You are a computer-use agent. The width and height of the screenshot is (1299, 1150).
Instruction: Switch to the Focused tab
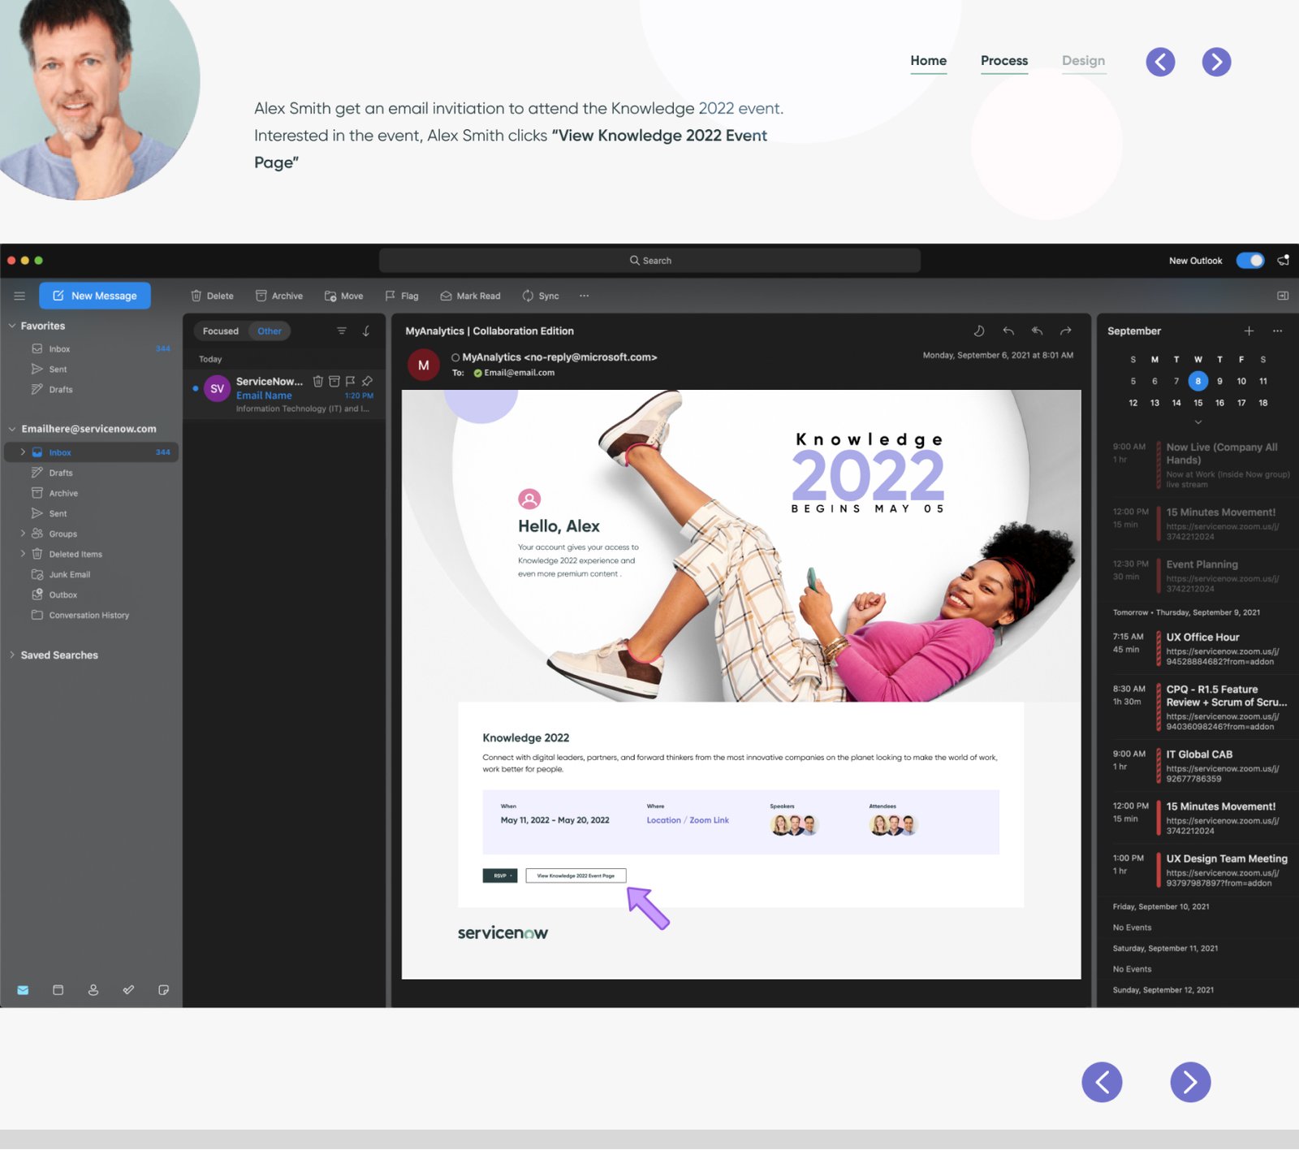point(221,331)
